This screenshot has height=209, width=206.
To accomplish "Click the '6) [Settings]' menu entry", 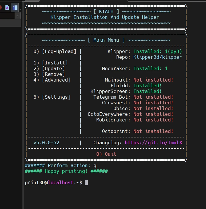I will (52, 97).
